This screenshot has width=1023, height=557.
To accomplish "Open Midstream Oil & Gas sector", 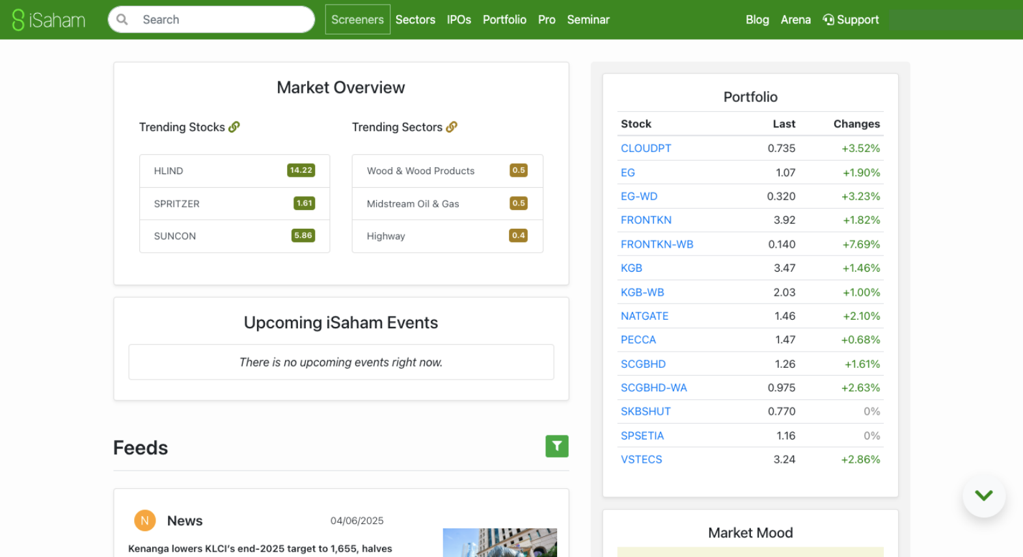I will point(447,203).
